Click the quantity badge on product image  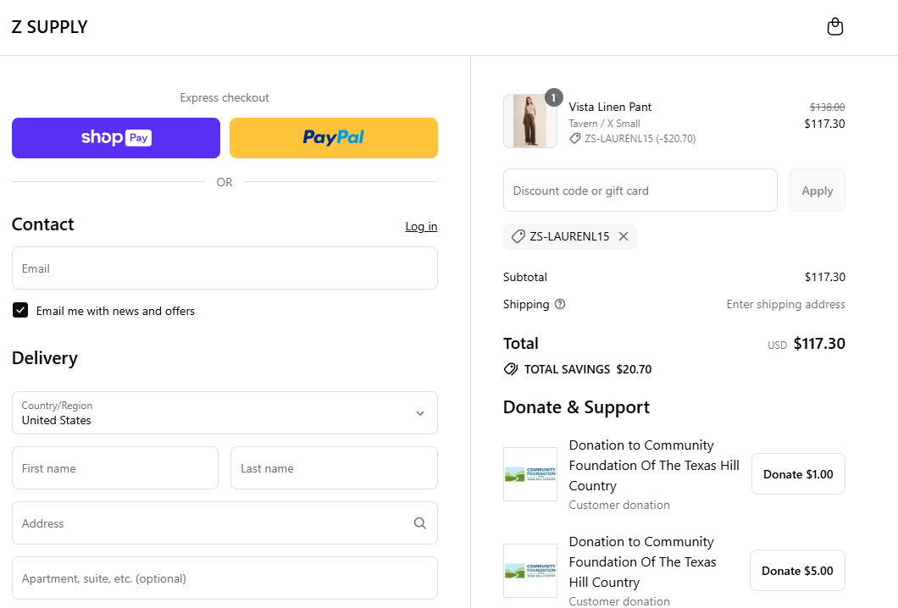[x=553, y=97]
